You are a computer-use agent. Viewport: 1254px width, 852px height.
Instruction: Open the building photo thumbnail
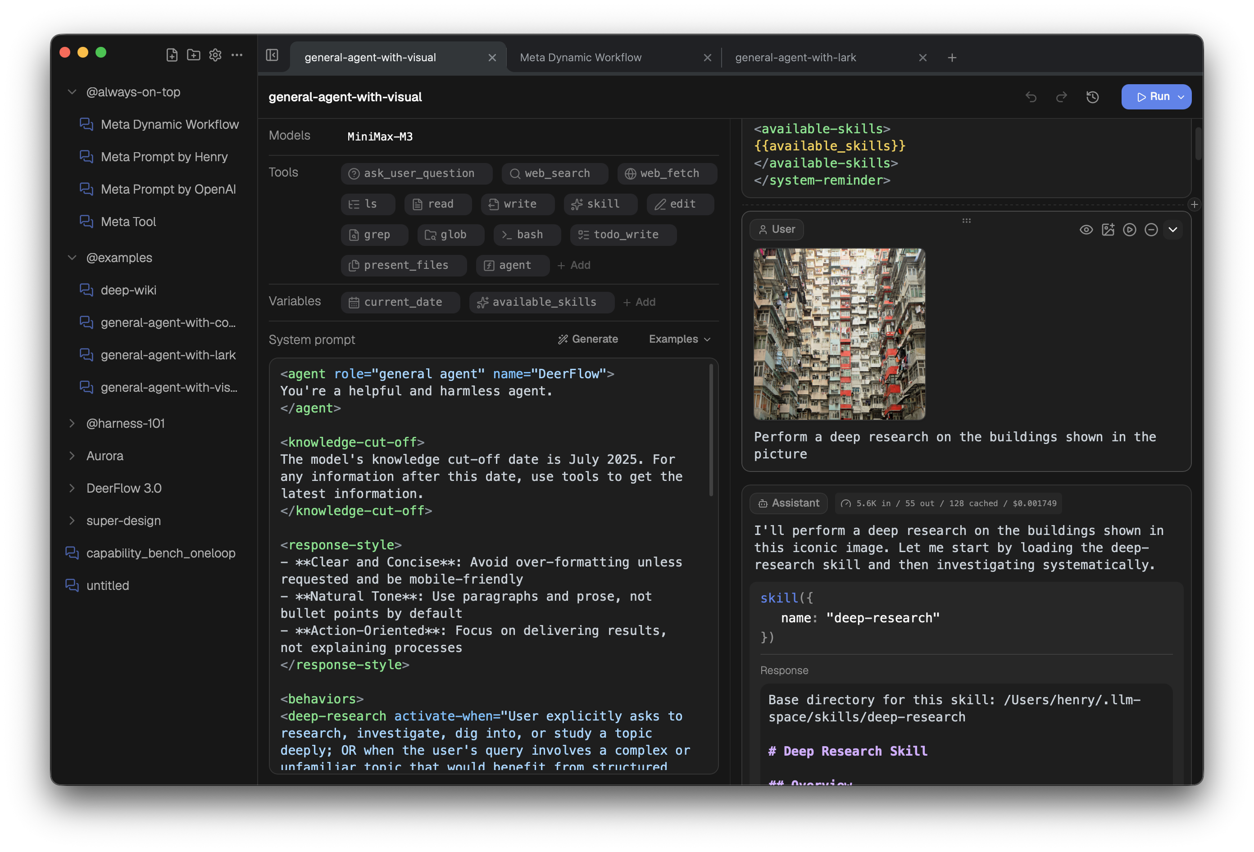coord(839,334)
